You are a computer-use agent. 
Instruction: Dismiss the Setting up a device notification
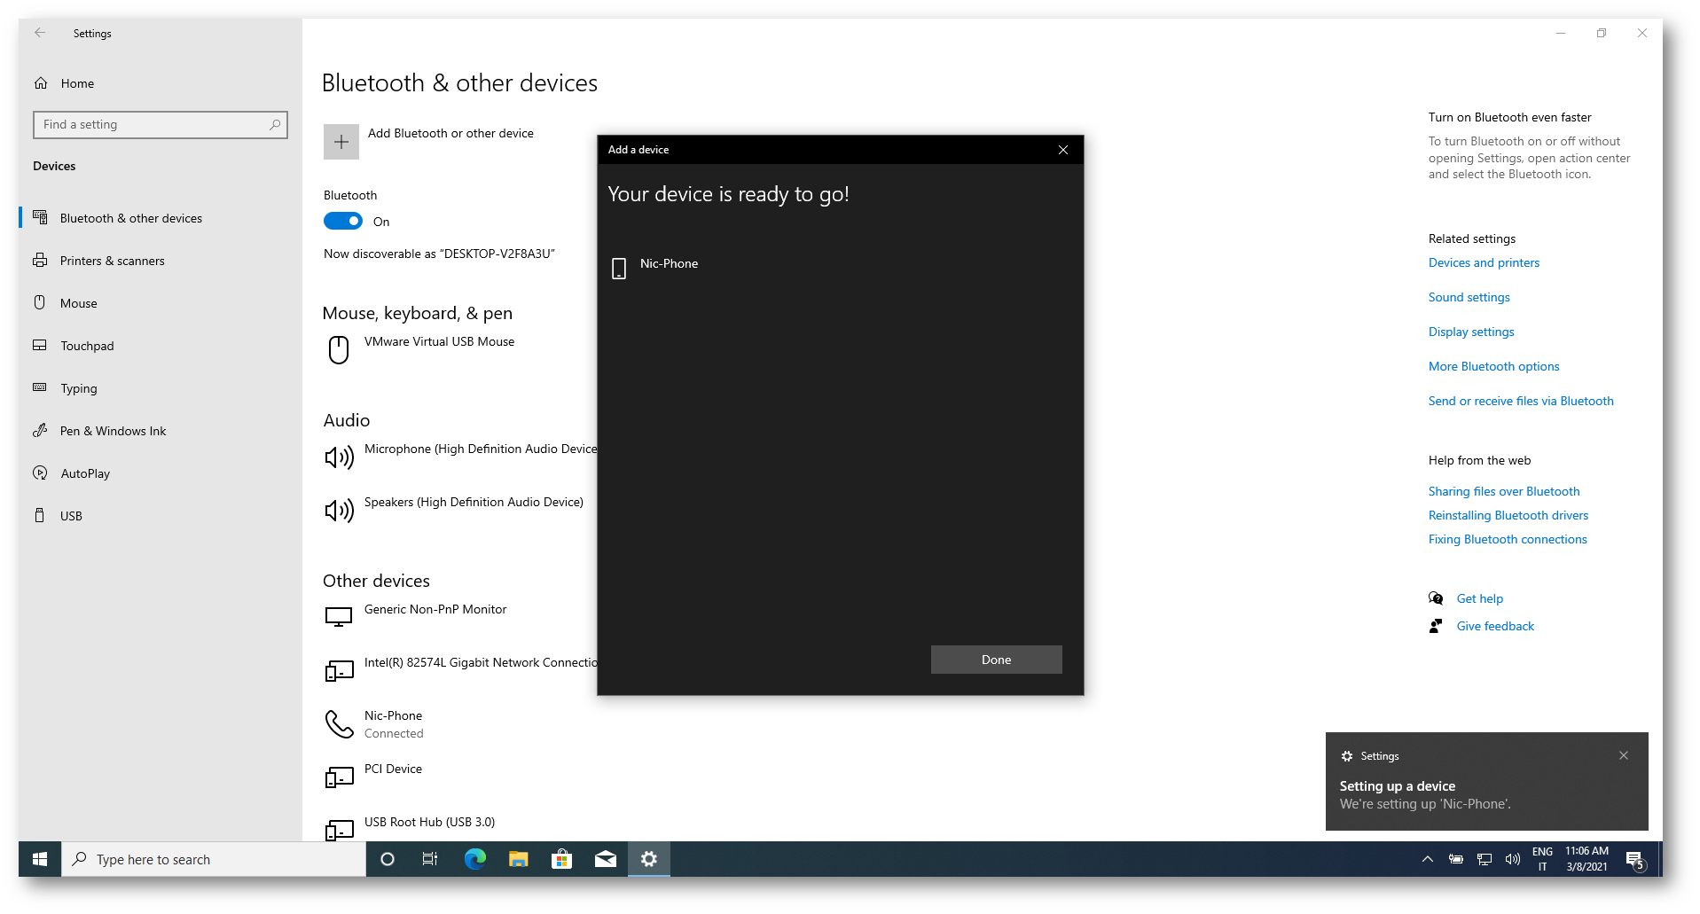point(1623,755)
